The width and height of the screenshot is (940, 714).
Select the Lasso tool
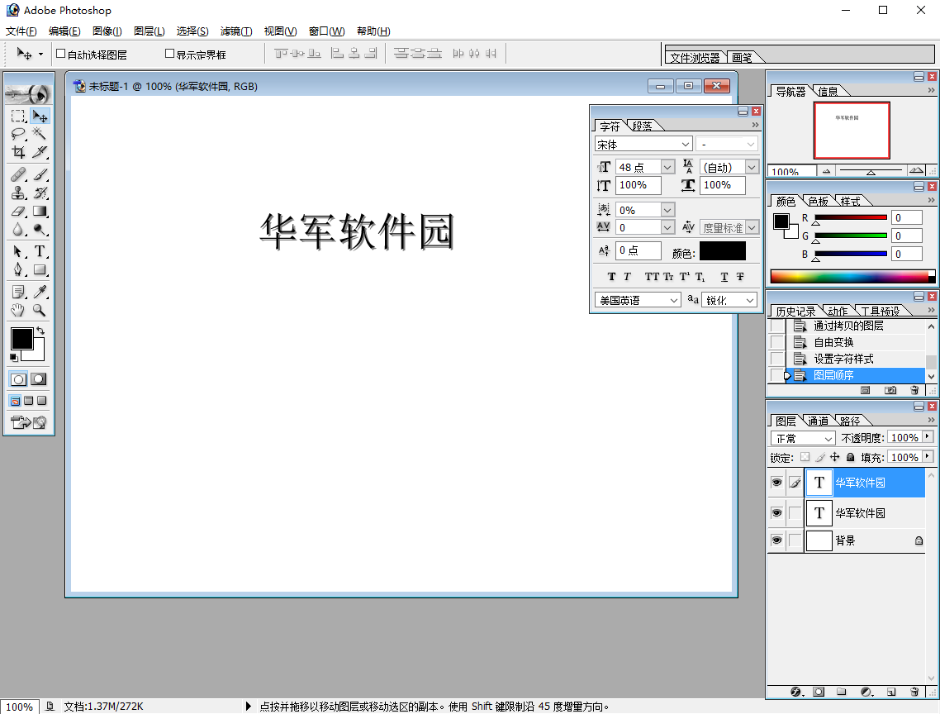pos(18,134)
